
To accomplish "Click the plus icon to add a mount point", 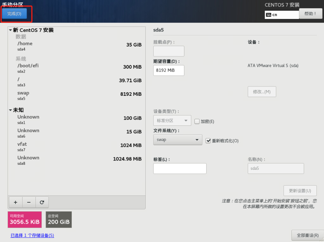I will (x=15, y=202).
